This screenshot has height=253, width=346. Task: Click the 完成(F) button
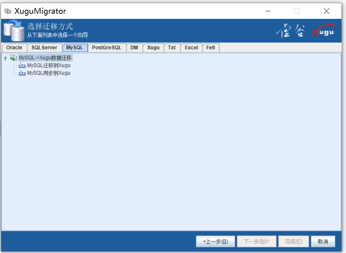coord(293,241)
